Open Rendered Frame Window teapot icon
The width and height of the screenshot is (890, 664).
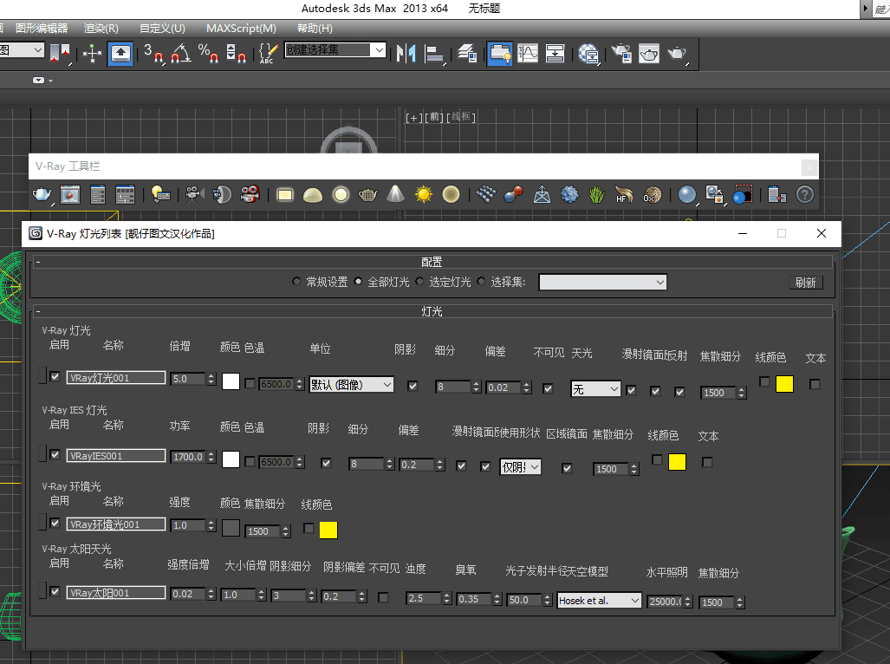(649, 54)
